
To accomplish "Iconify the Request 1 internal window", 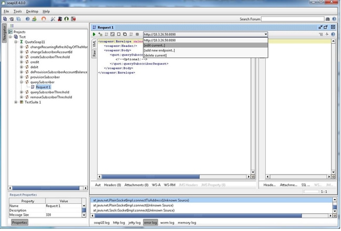I will [x=321, y=27].
